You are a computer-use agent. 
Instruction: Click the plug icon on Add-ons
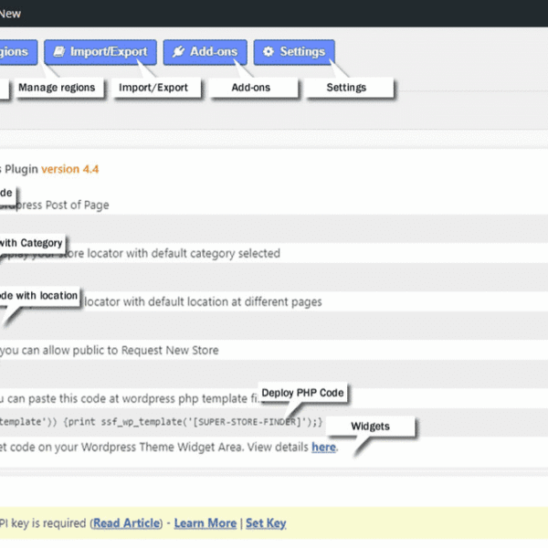pyautogui.click(x=177, y=52)
